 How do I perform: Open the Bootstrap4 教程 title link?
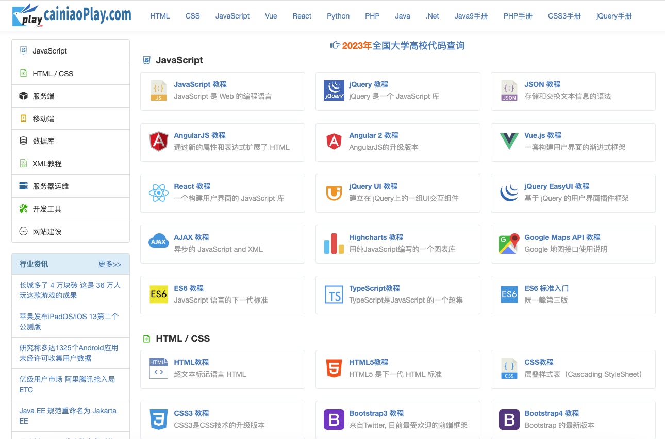[x=552, y=413]
